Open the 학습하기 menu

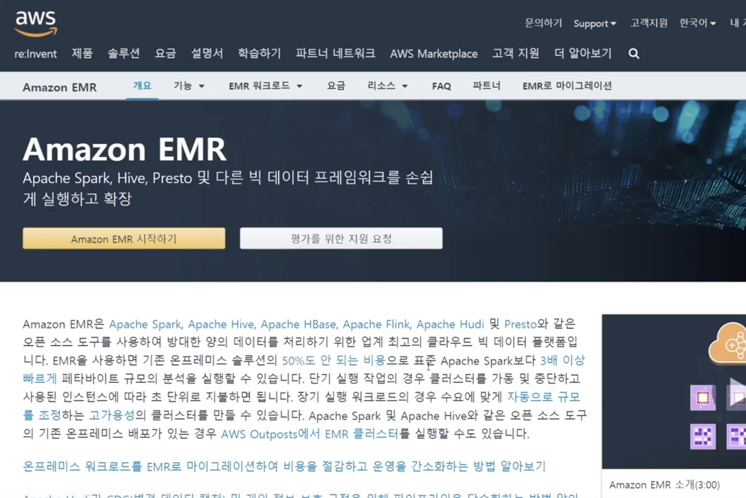coord(259,53)
